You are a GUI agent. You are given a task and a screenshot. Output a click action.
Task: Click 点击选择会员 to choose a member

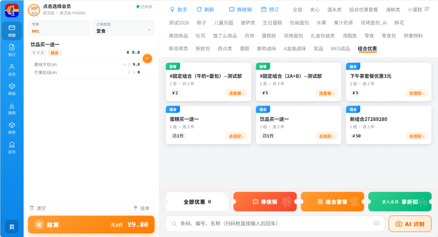(x=57, y=6)
